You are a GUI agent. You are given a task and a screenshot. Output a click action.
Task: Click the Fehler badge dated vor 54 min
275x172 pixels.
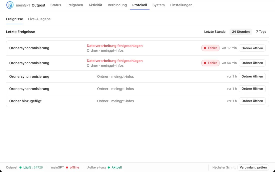coord(210,63)
